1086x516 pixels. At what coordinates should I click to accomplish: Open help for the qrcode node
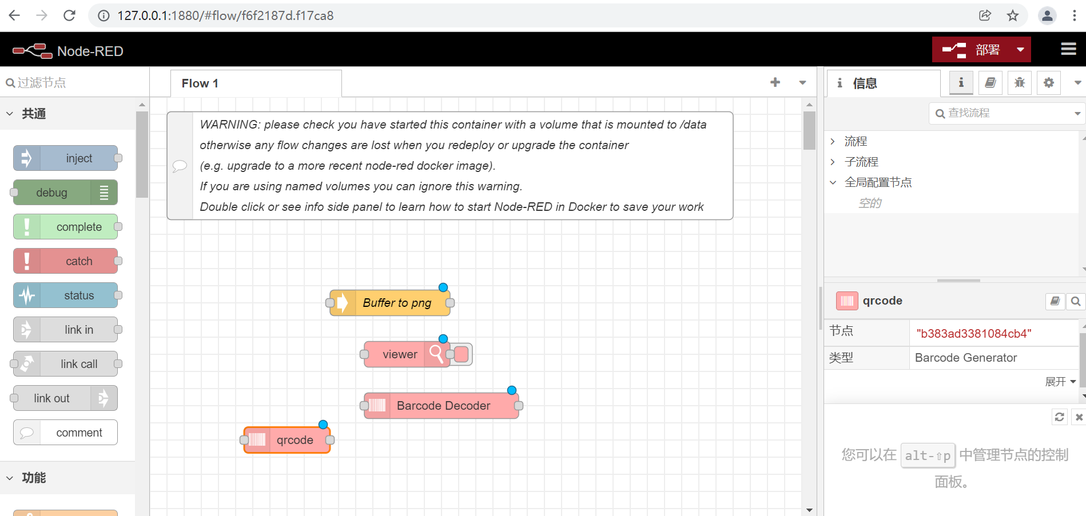click(x=1055, y=301)
